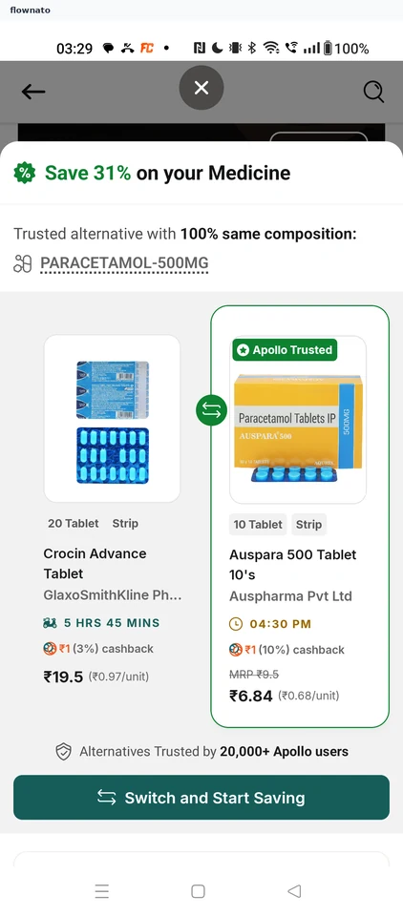403x916 pixels.
Task: Tap Switch and Start Saving button
Action: click(x=201, y=798)
